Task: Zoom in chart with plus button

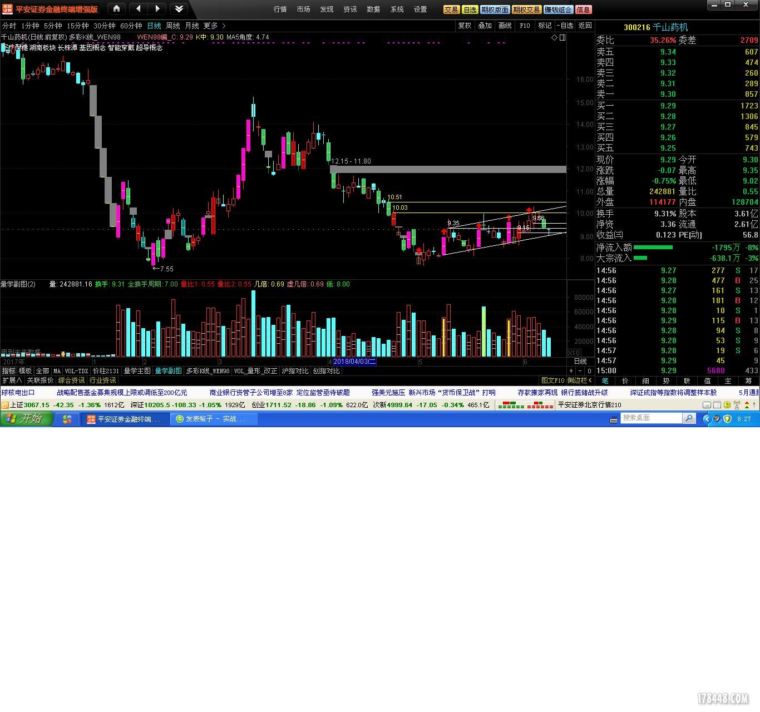Action: (571, 371)
